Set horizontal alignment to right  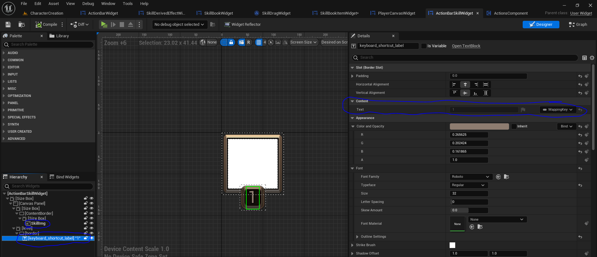(x=476, y=85)
